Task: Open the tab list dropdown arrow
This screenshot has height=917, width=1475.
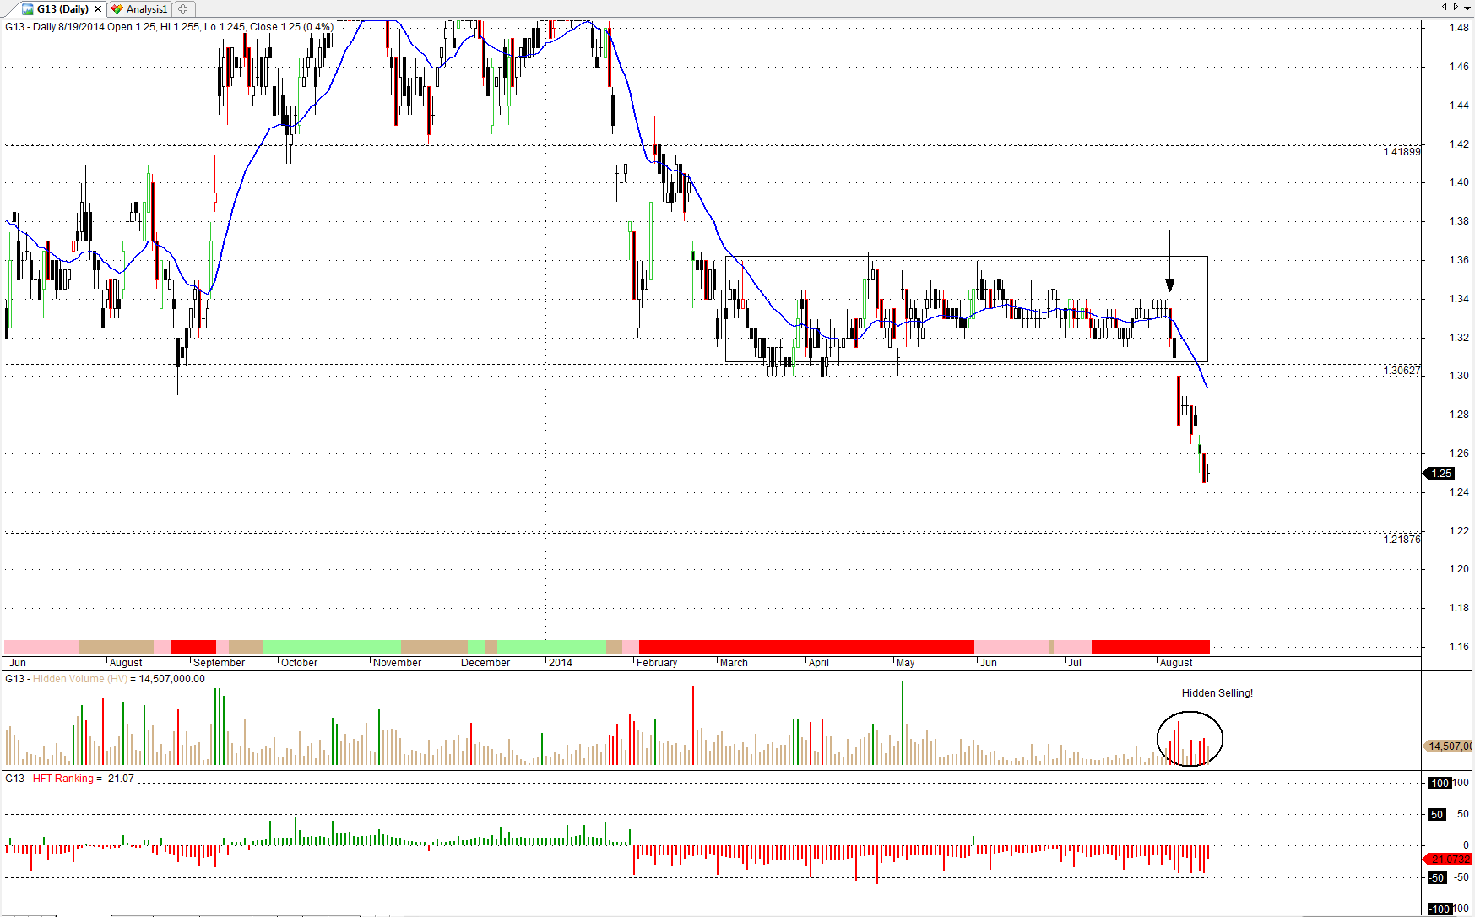Action: (1467, 8)
